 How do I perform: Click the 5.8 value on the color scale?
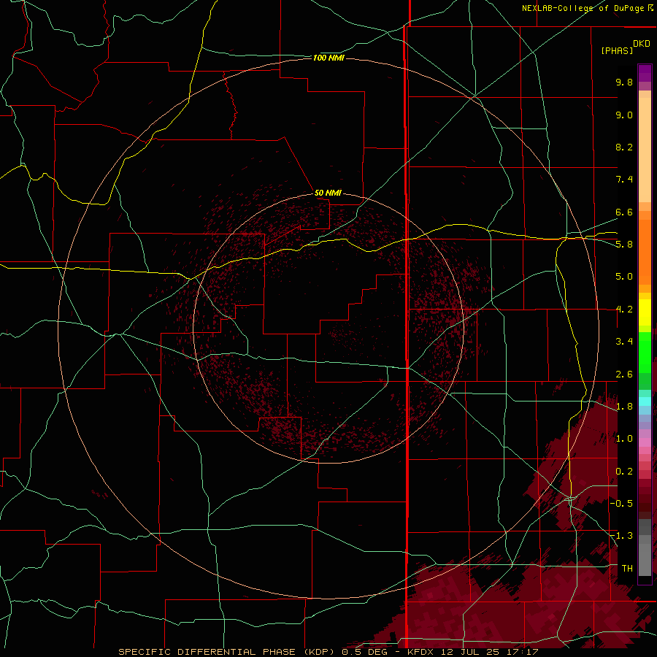(x=624, y=244)
